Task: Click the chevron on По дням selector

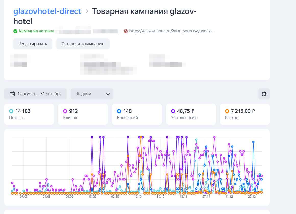Action: (108, 94)
